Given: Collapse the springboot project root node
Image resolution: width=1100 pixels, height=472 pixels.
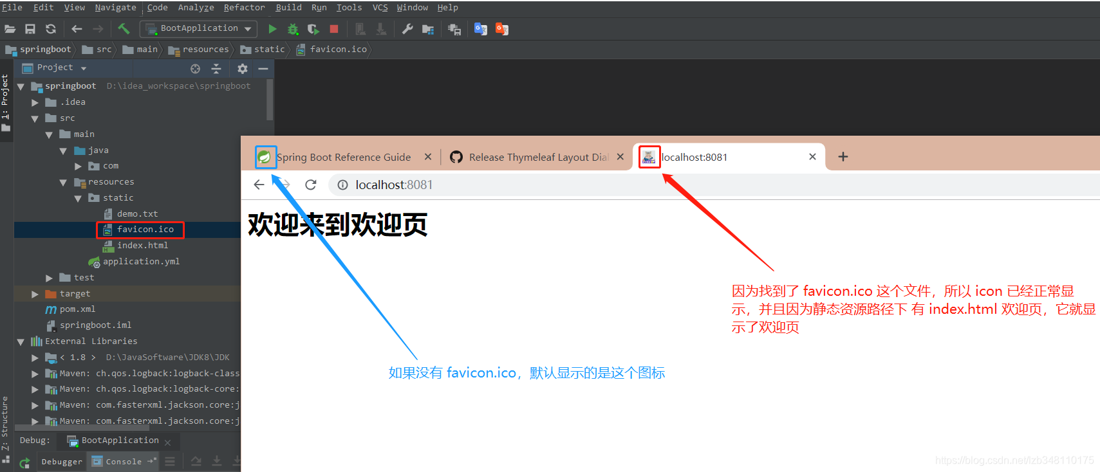Looking at the screenshot, I should [x=21, y=86].
